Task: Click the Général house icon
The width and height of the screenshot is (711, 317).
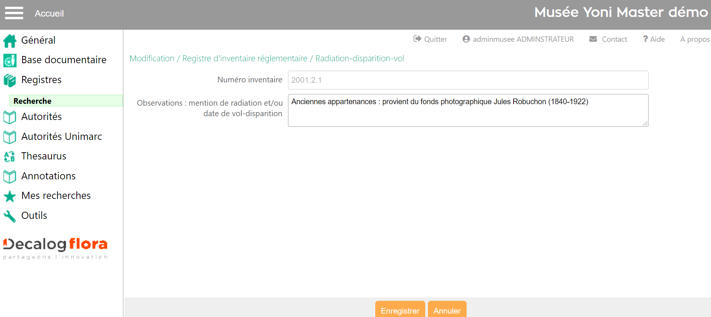Action: (10, 41)
